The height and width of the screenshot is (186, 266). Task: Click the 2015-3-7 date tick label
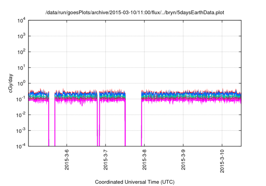coord(106,159)
